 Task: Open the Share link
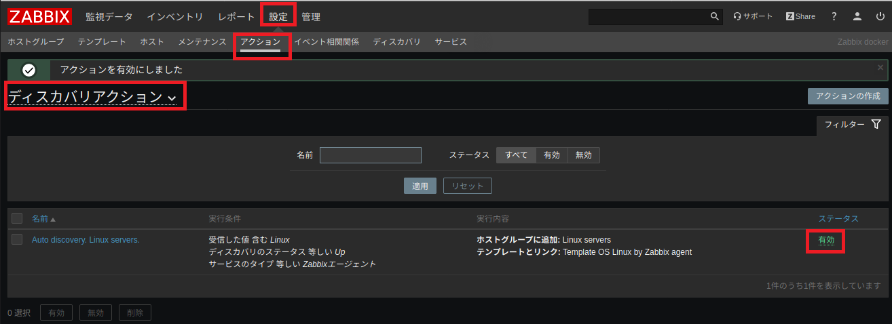point(801,16)
